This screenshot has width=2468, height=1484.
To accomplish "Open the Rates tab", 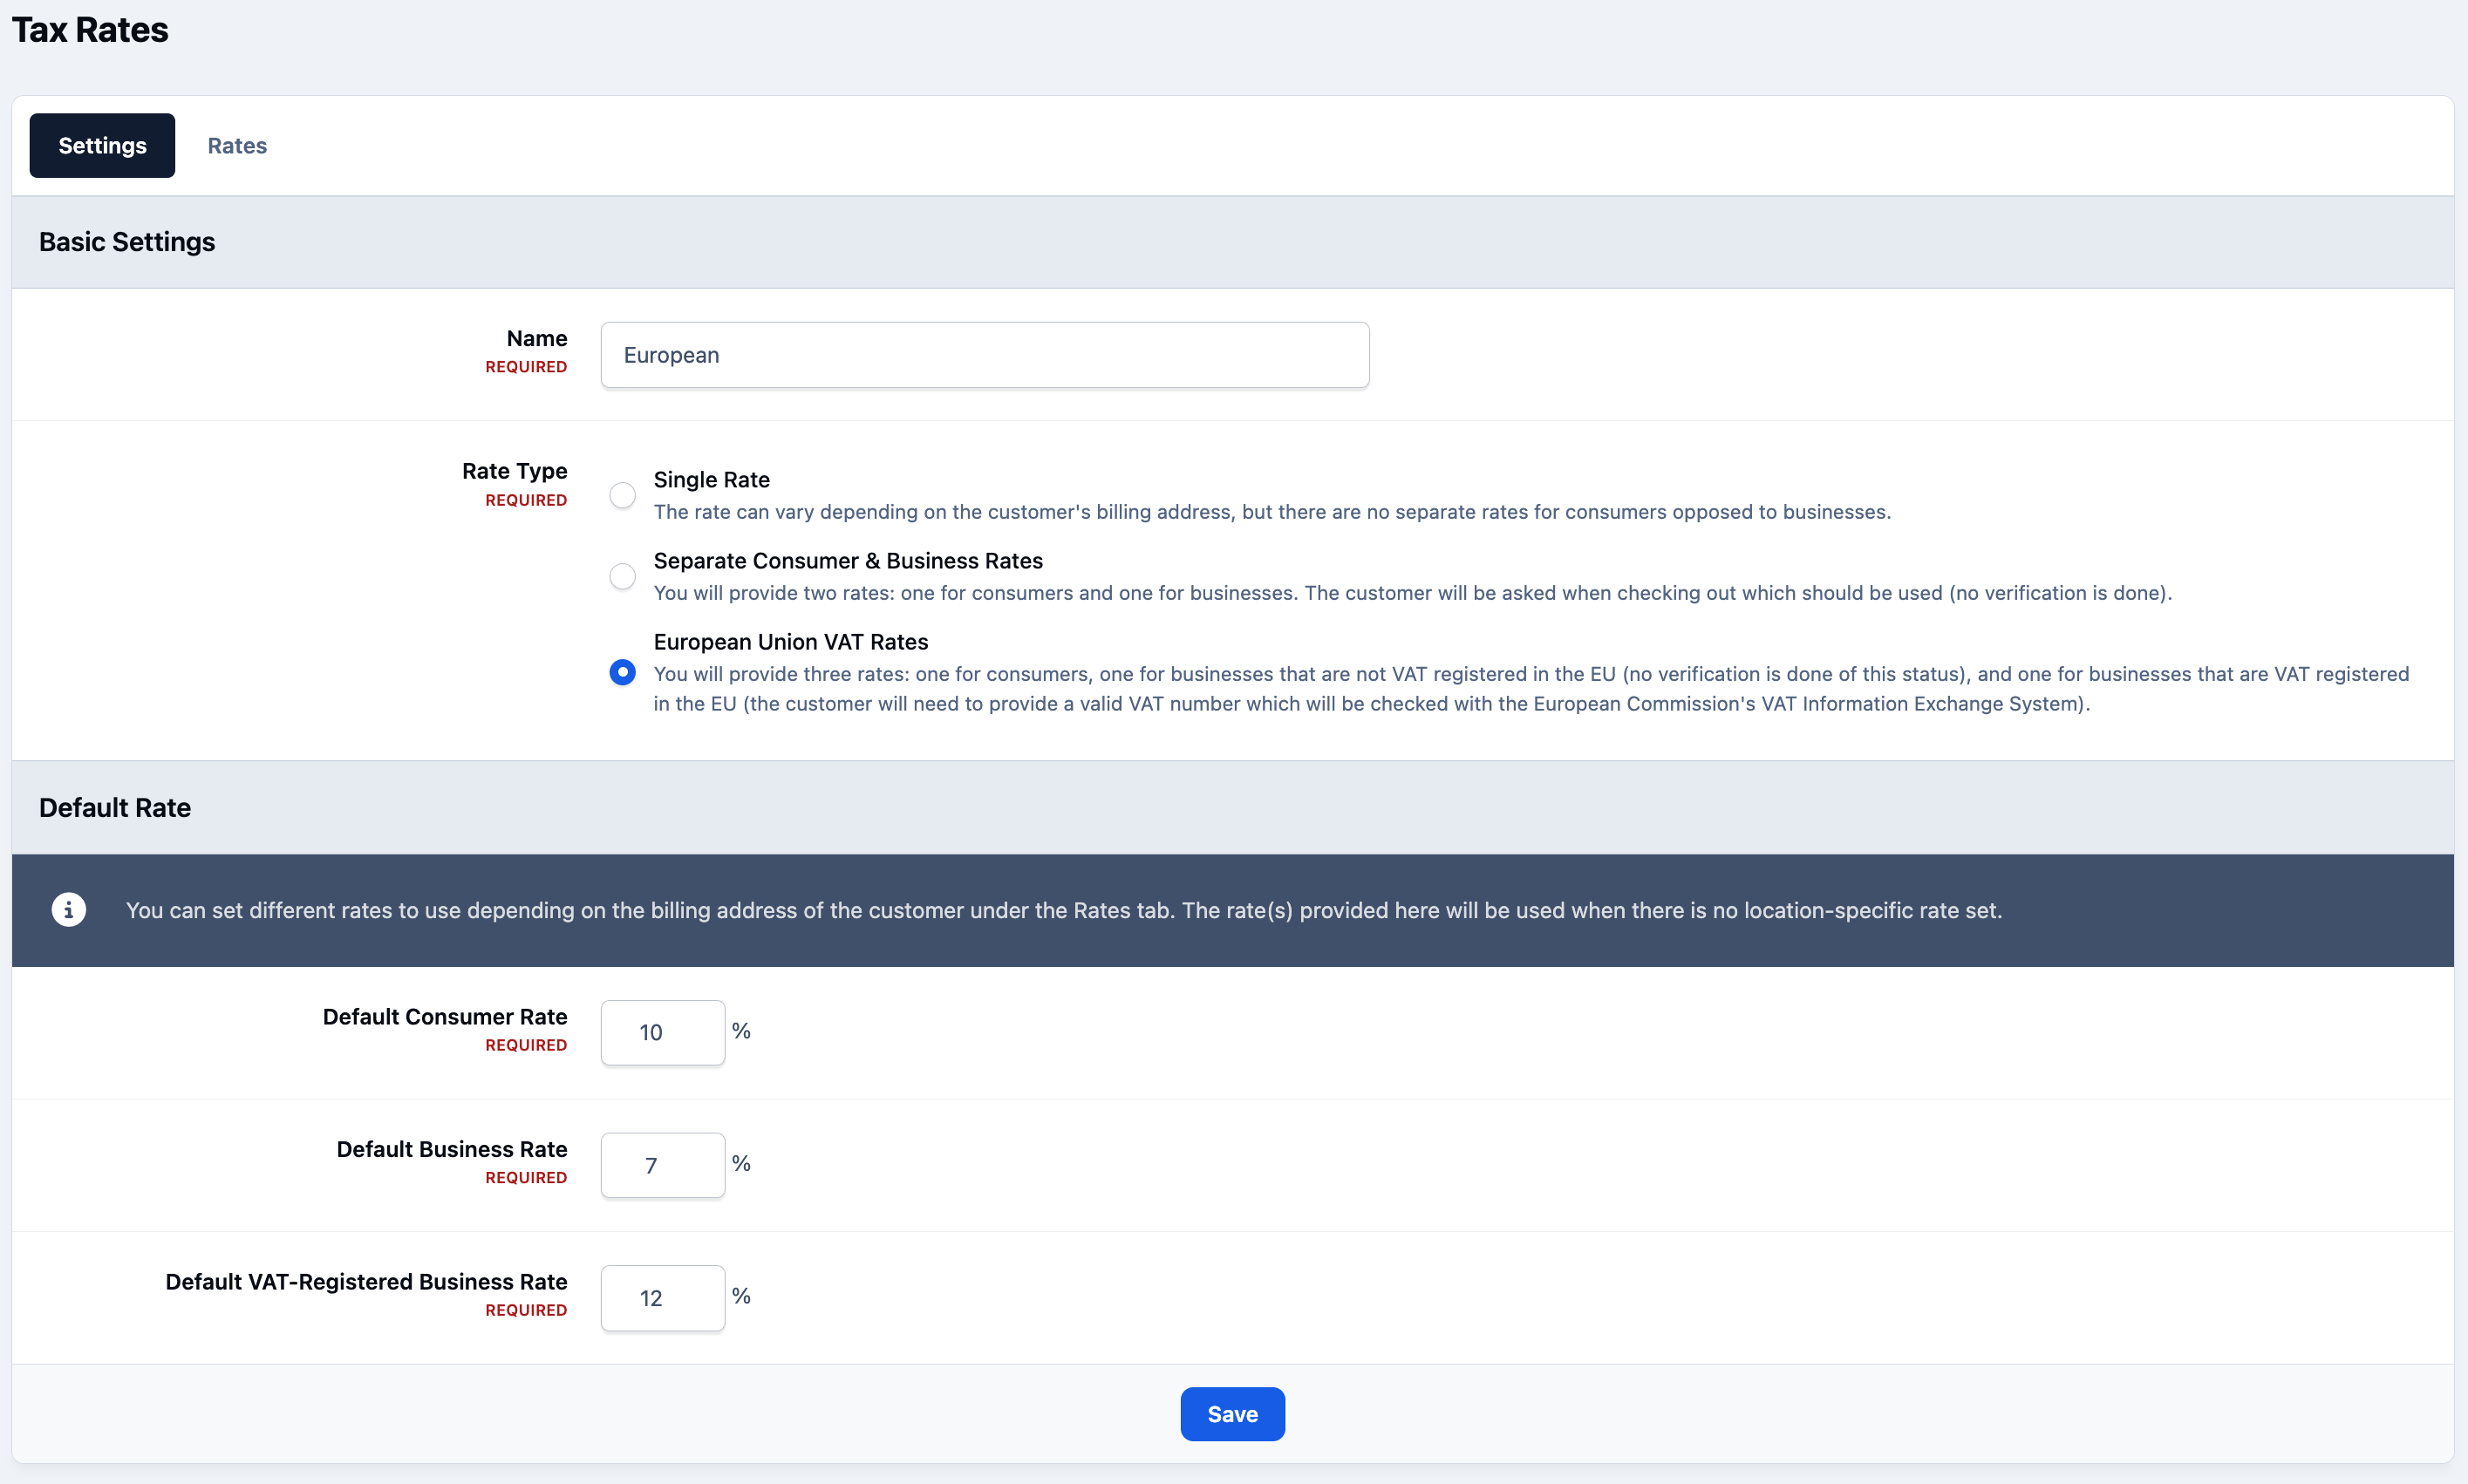I will tap(237, 146).
